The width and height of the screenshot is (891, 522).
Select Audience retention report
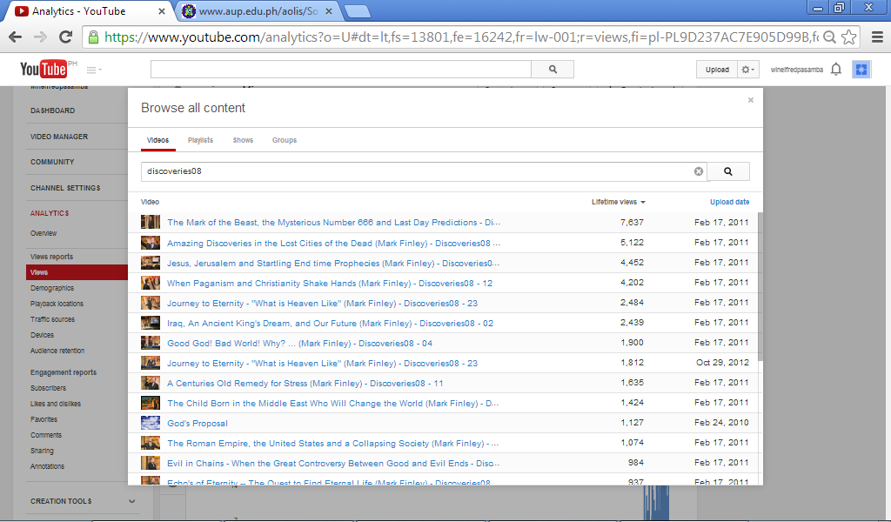click(57, 351)
